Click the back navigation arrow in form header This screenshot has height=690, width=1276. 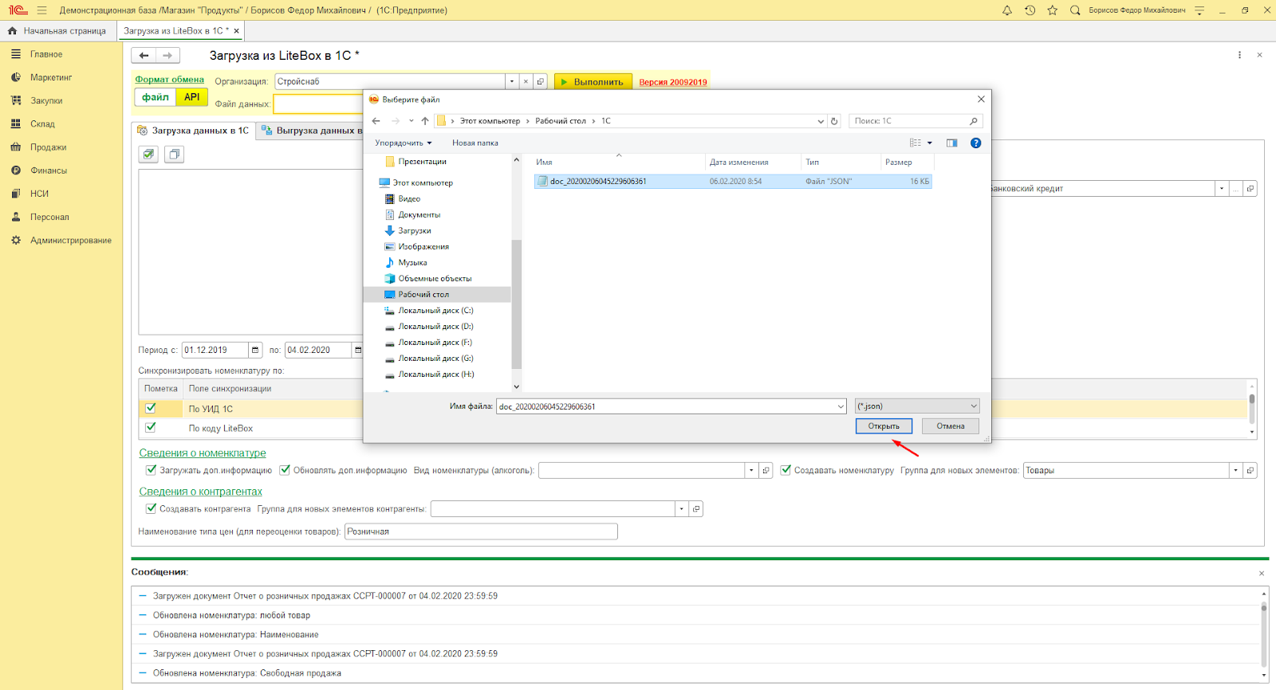click(144, 56)
